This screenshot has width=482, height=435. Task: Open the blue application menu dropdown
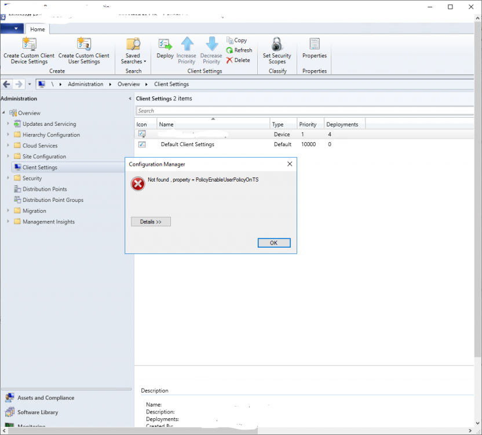[x=12, y=28]
